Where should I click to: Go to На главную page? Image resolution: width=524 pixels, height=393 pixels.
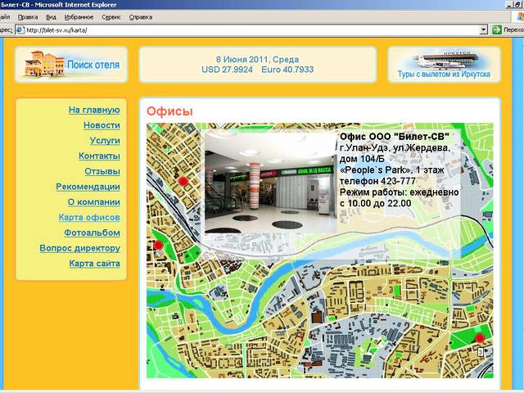pyautogui.click(x=94, y=110)
